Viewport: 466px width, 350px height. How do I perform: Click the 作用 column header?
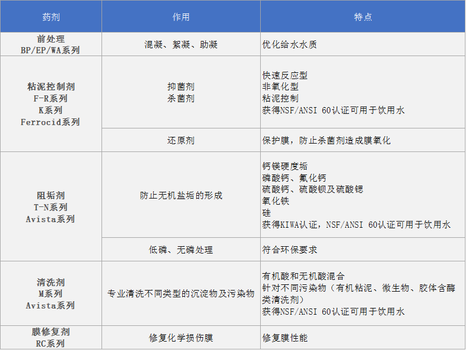coord(179,17)
